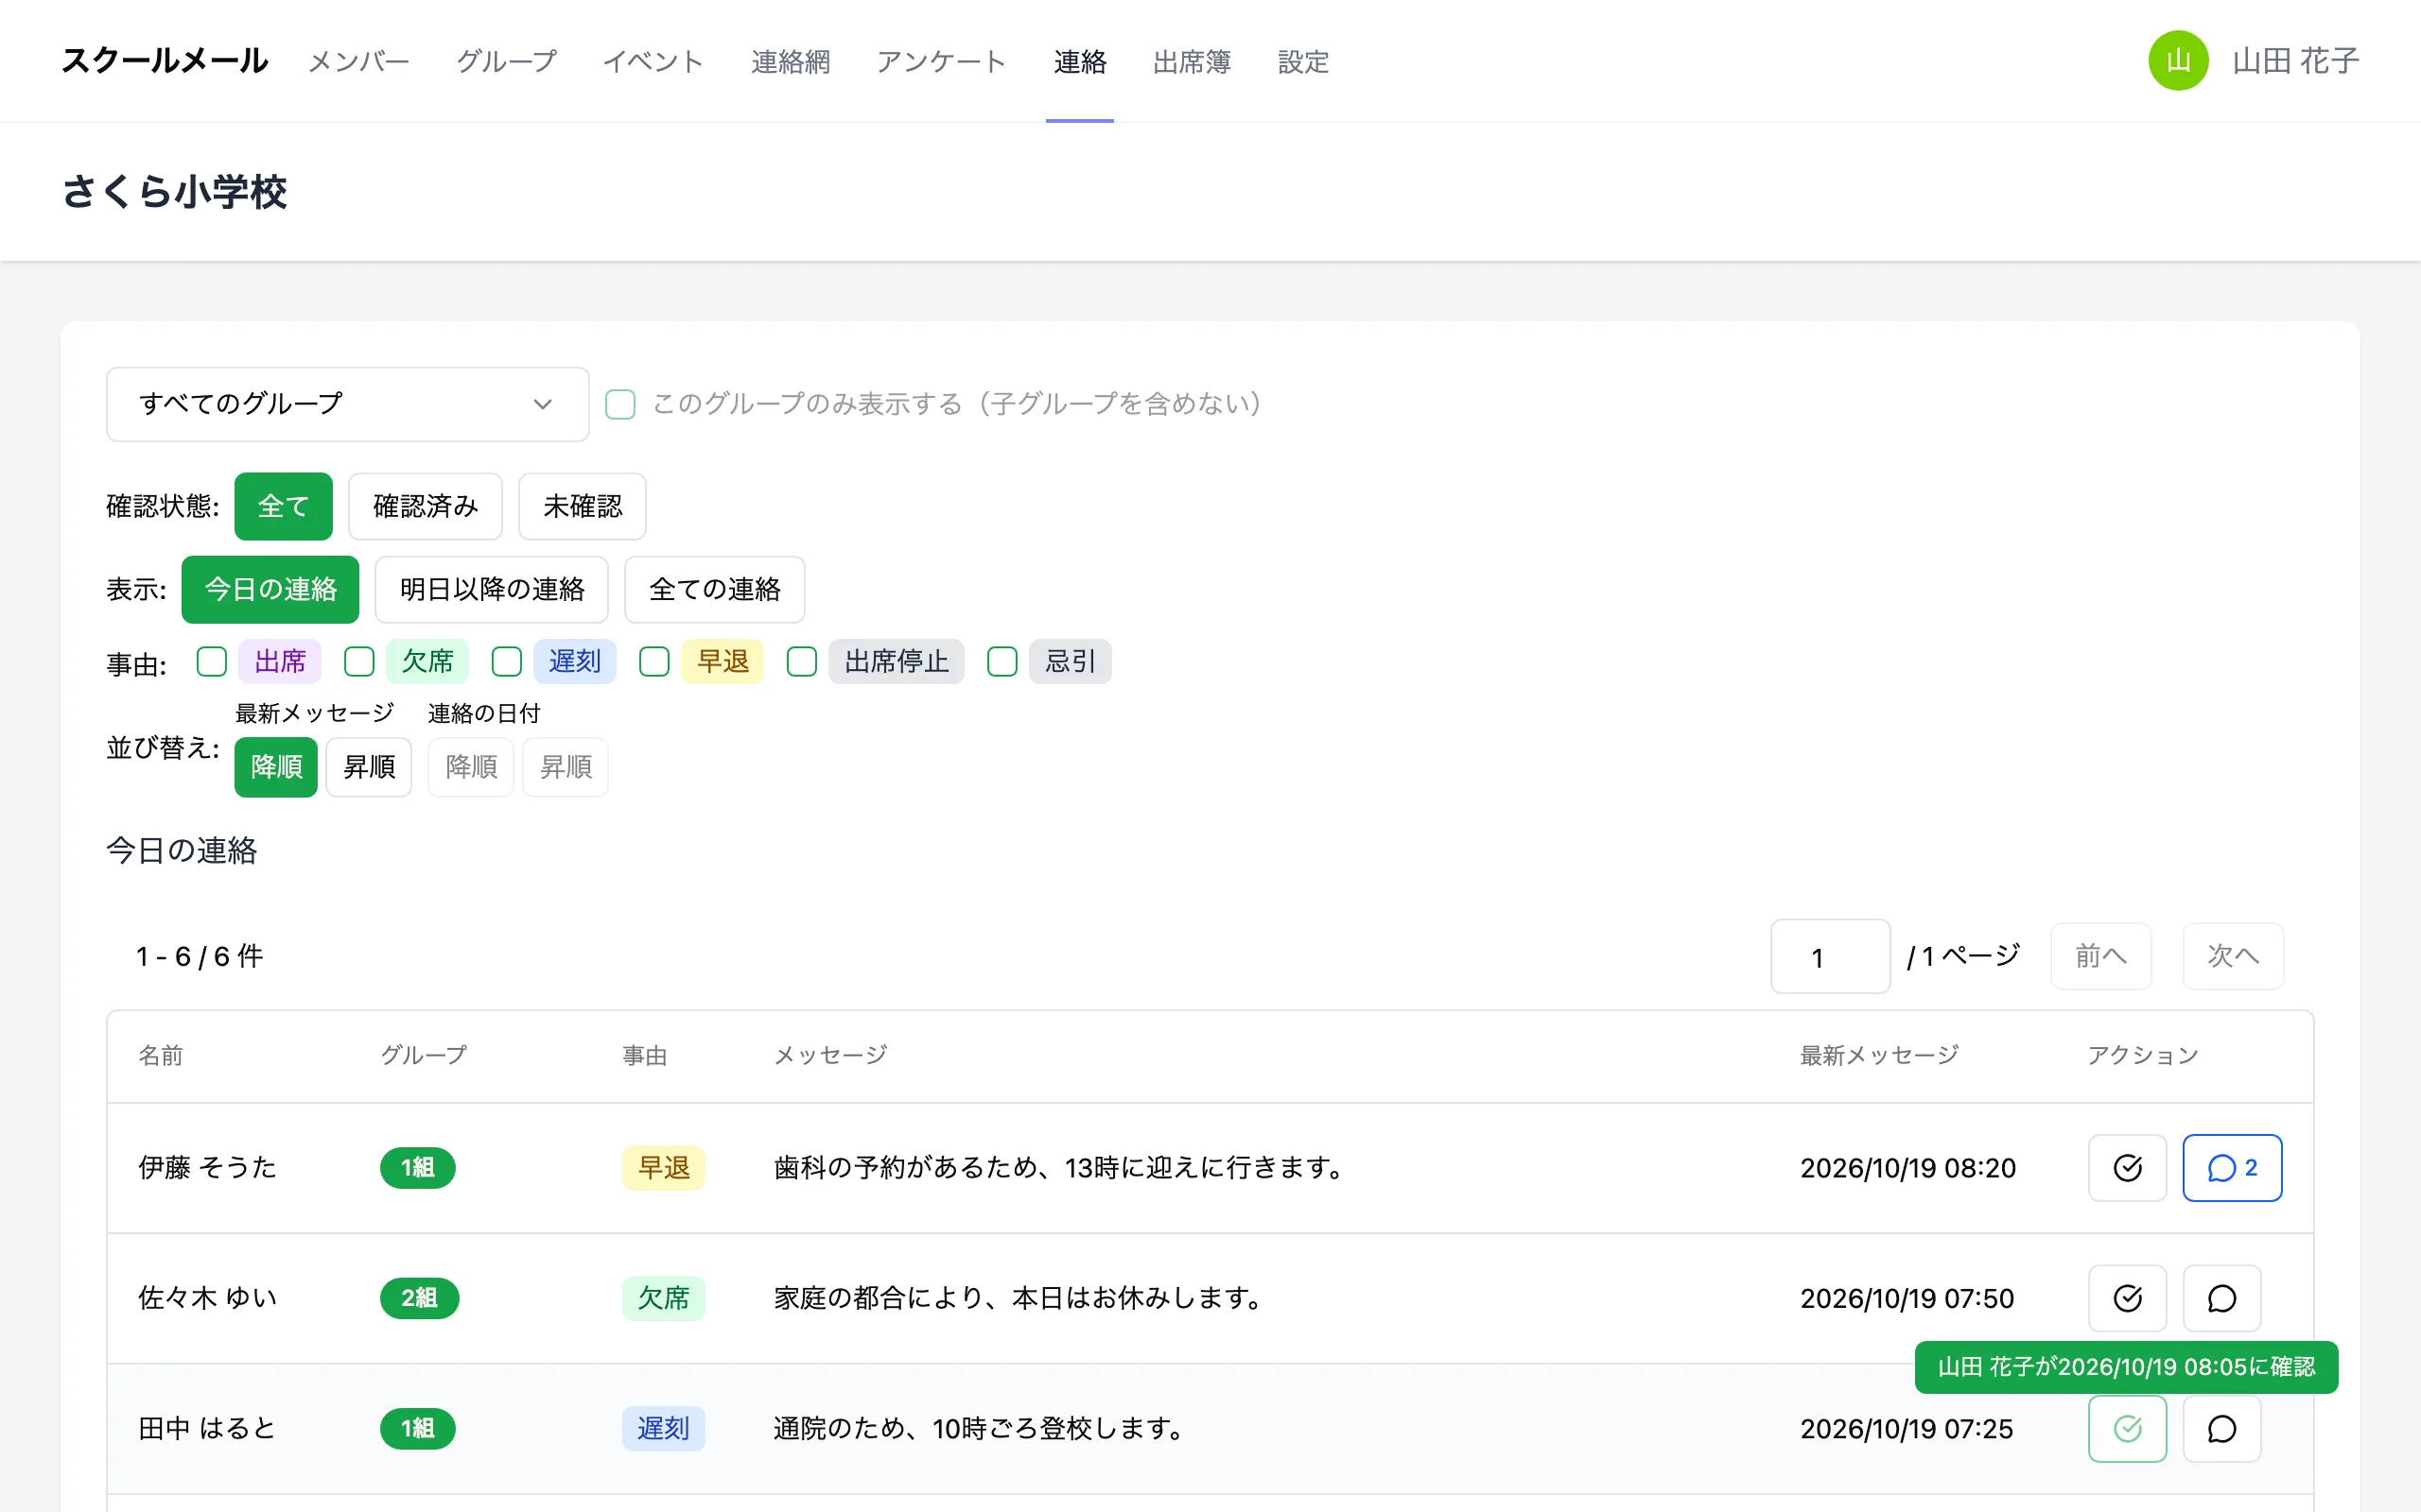Show 全ての連絡
Image resolution: width=2421 pixels, height=1512 pixels.
click(714, 589)
